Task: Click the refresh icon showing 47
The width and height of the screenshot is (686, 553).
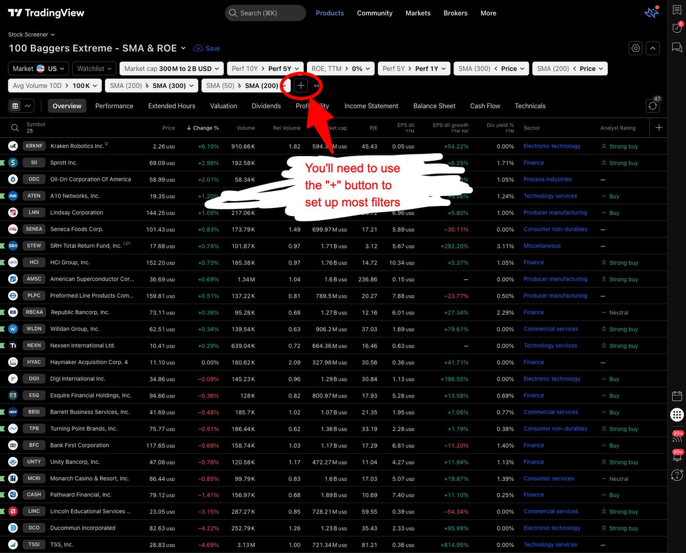Action: click(x=653, y=106)
